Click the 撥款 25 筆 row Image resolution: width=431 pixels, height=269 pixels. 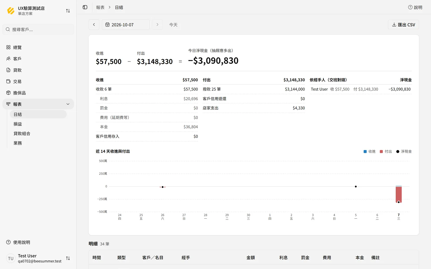pos(254,89)
